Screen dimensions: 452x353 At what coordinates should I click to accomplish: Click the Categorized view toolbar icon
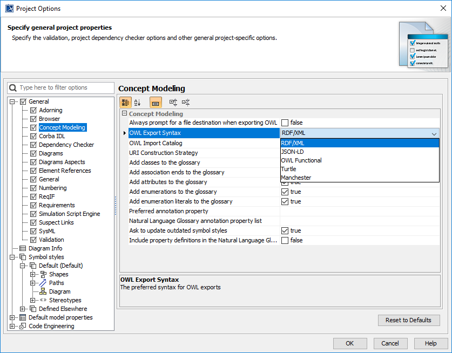(125, 102)
